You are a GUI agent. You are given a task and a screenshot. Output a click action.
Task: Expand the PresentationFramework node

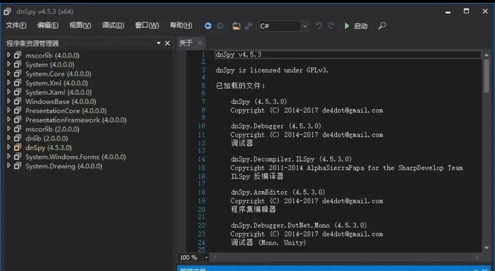point(9,119)
